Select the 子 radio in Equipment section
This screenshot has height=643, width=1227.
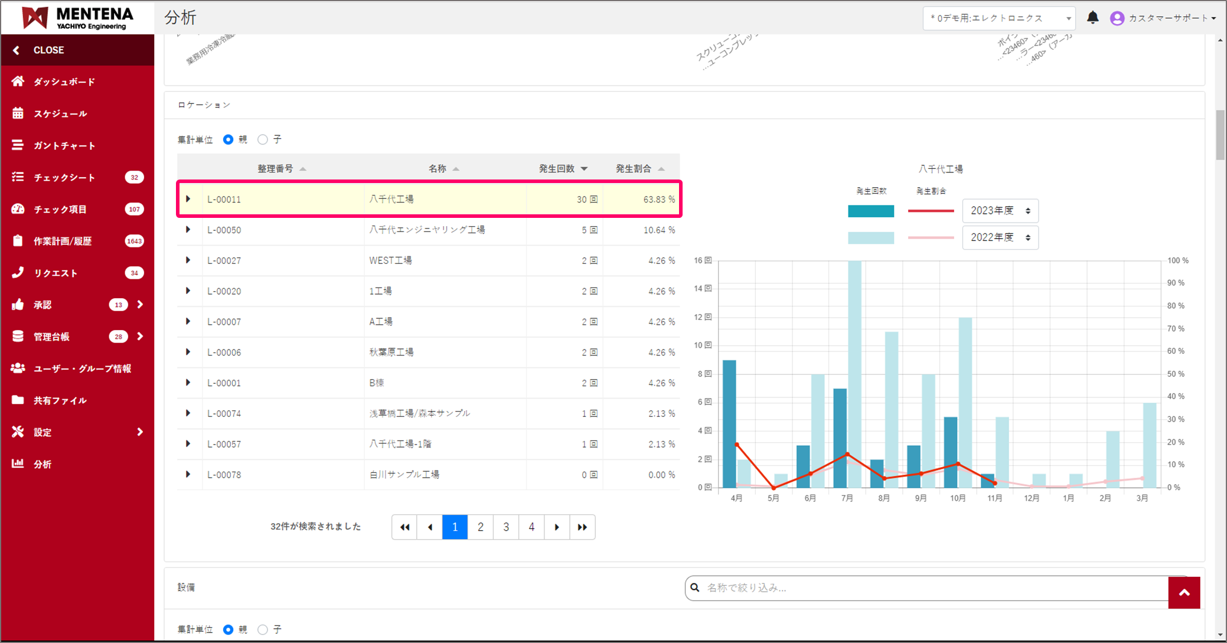[x=263, y=629]
